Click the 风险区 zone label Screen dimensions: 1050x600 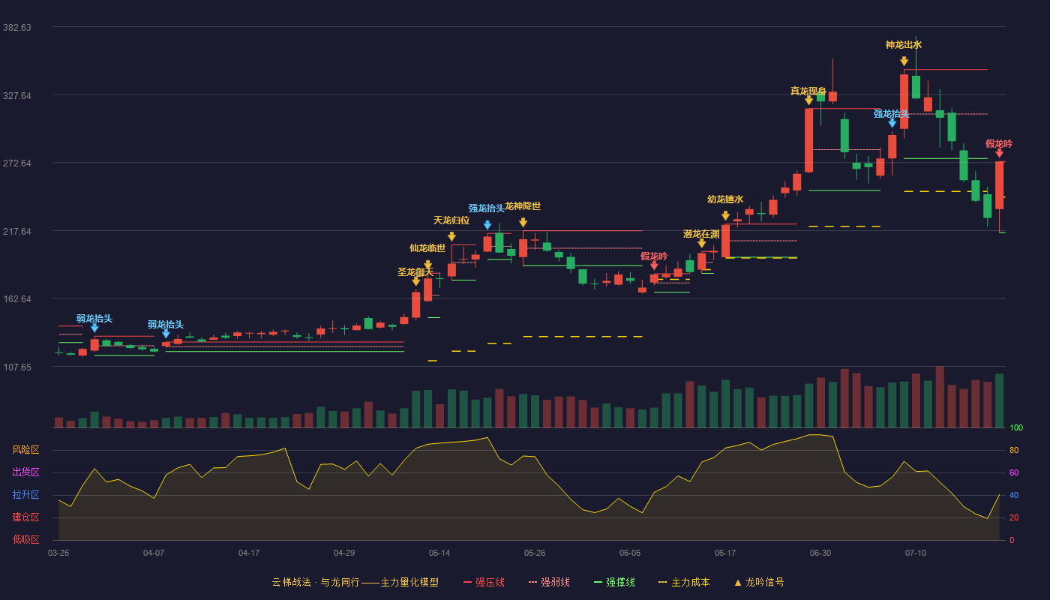click(x=25, y=450)
